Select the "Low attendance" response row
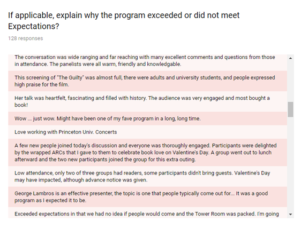Screen dimensions: 301x230 coord(147,177)
